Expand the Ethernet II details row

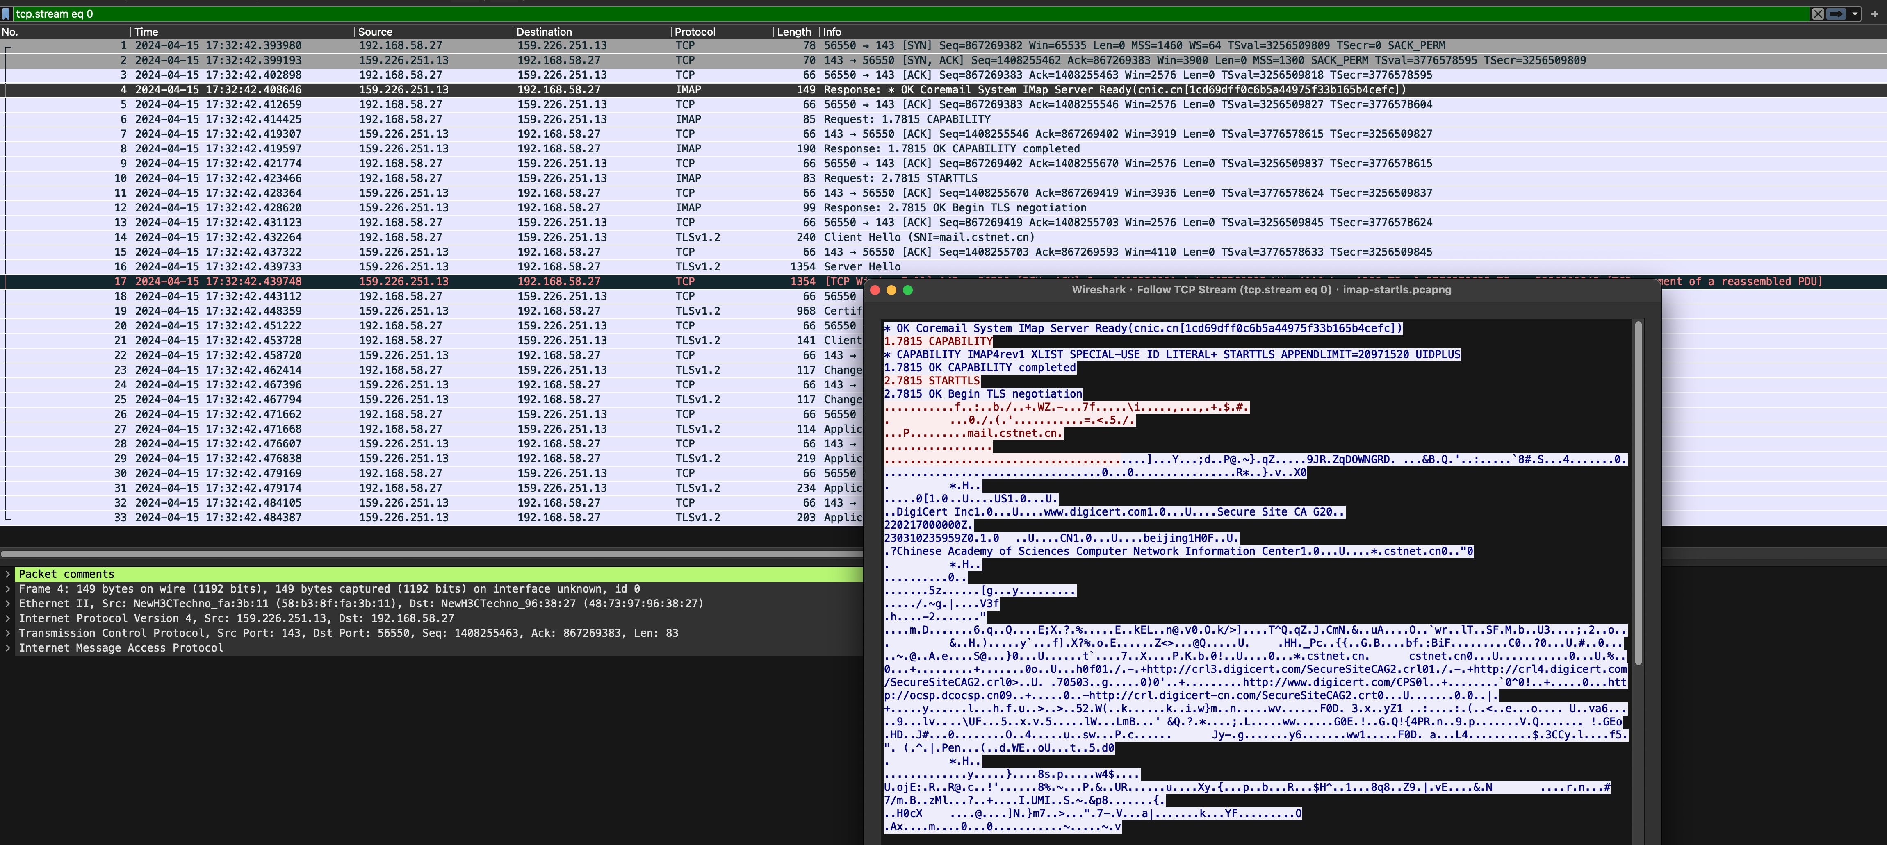7,603
